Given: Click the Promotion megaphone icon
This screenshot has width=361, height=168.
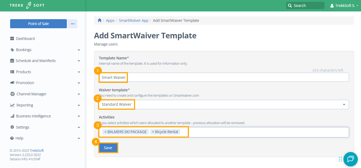Looking at the screenshot, I should click(x=12, y=83).
